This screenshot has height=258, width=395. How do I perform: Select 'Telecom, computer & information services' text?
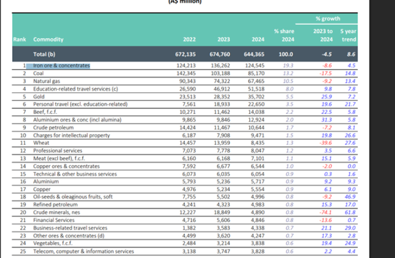tap(83, 251)
